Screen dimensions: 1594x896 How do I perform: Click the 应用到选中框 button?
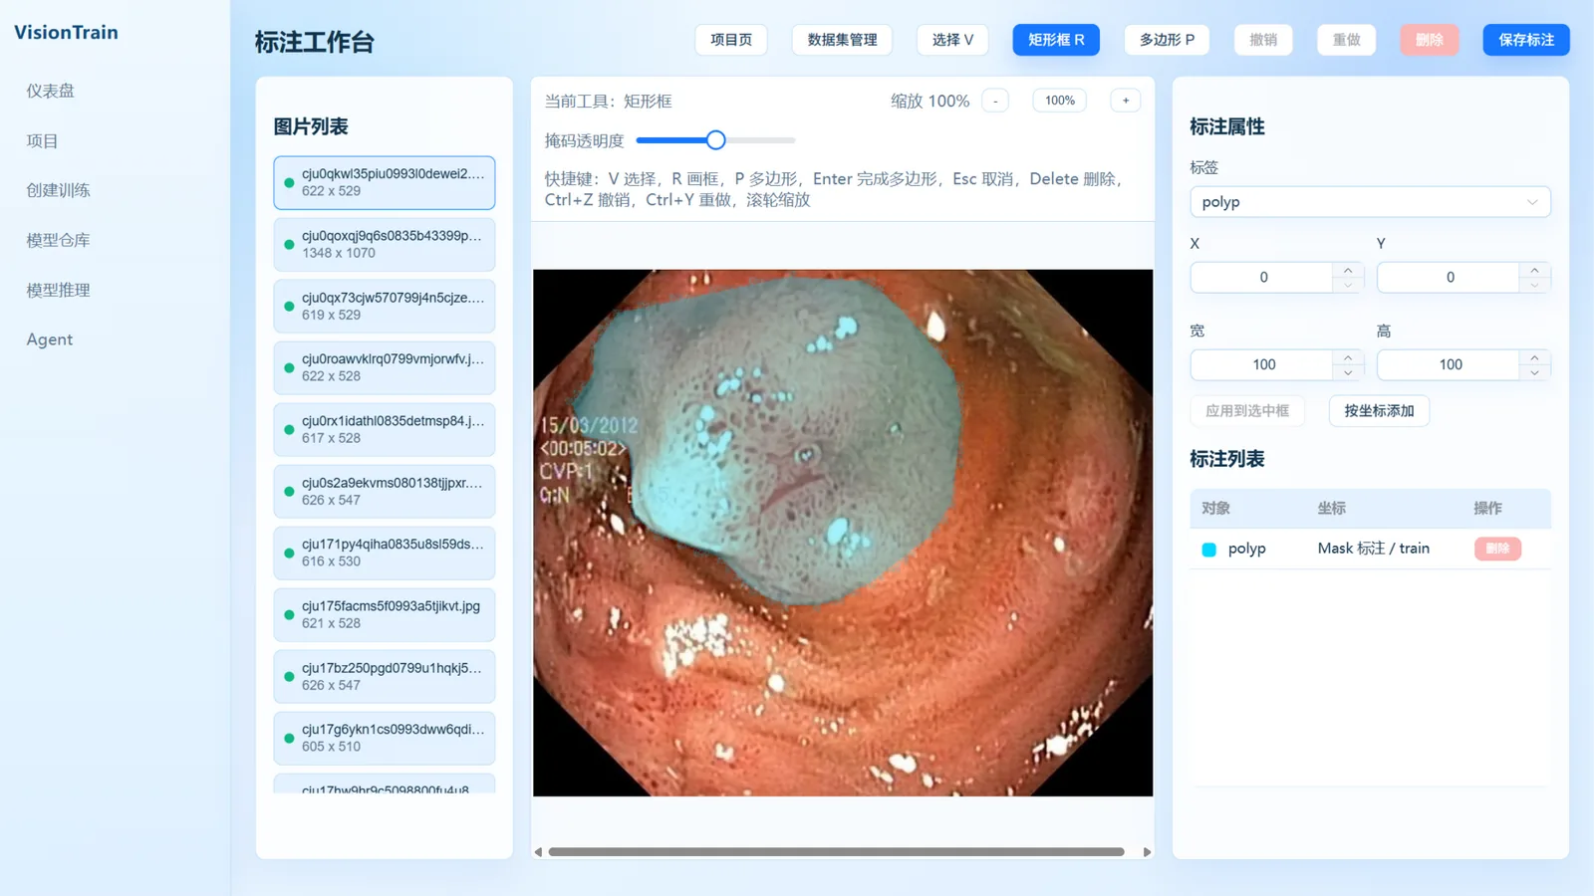click(x=1247, y=411)
